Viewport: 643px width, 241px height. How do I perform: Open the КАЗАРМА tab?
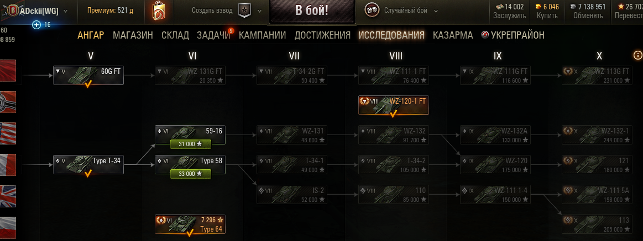(x=453, y=35)
